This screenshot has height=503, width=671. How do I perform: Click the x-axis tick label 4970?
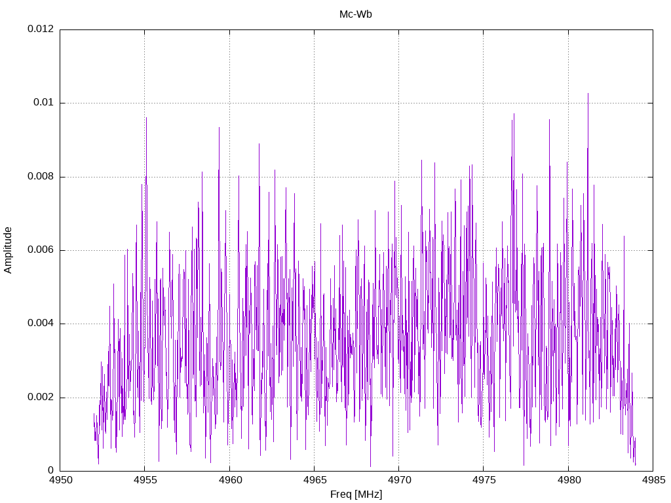(399, 480)
